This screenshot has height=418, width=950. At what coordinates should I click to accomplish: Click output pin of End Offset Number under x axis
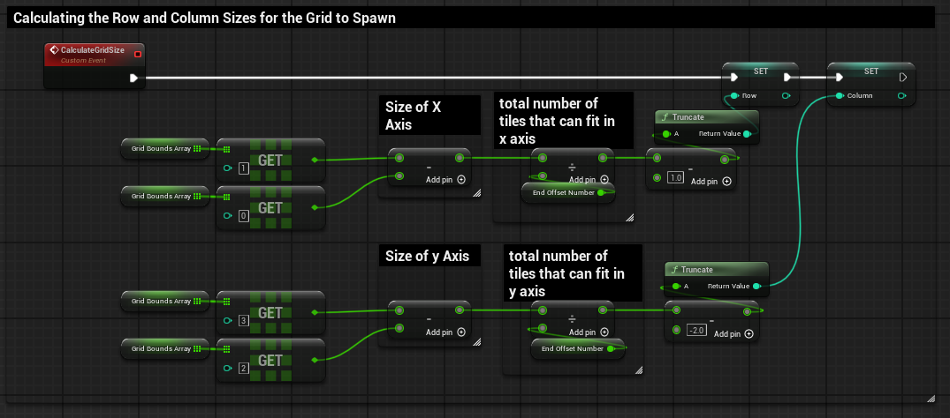click(601, 191)
